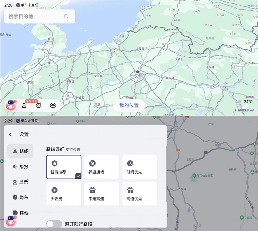
Task: Open the 隐私 privacy settings section
Action: click(x=21, y=197)
